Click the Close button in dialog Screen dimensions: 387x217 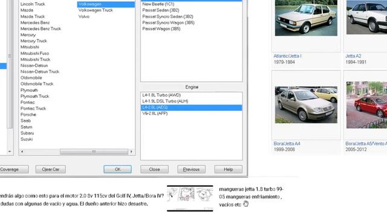pos(155,169)
